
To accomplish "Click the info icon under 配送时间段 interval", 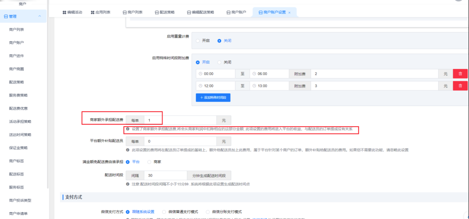I will (128, 184).
